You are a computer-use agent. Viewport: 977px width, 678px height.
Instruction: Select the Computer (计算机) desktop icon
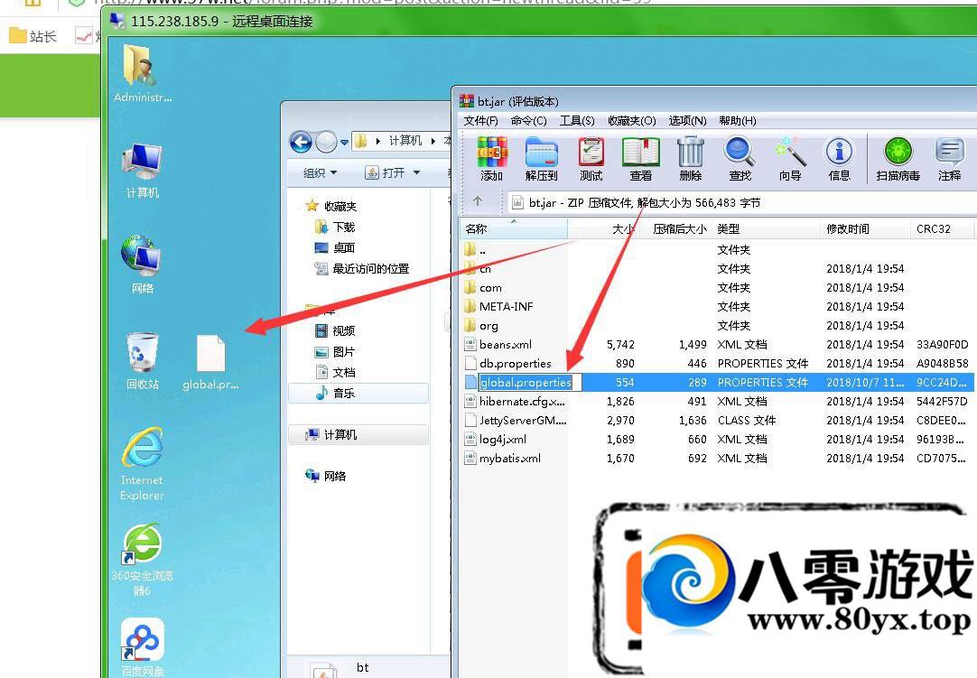coord(142,170)
